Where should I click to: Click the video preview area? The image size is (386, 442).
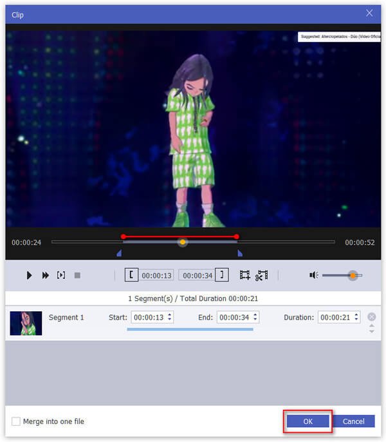(193, 129)
